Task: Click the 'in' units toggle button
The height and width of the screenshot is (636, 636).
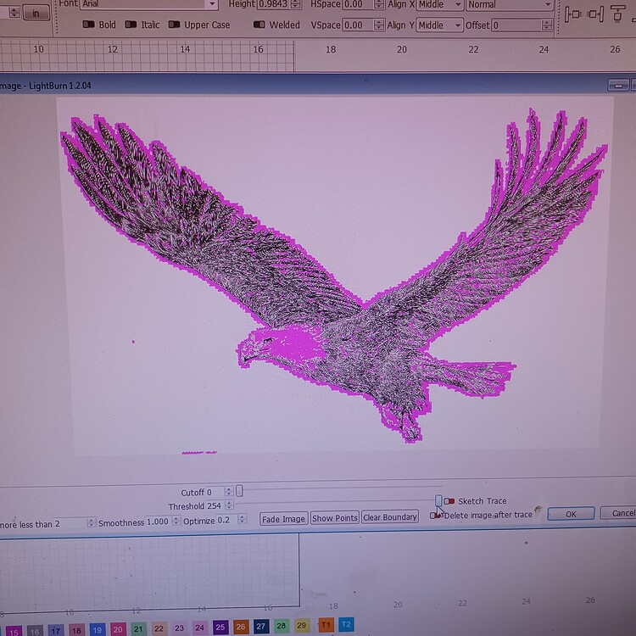Action: [36, 12]
